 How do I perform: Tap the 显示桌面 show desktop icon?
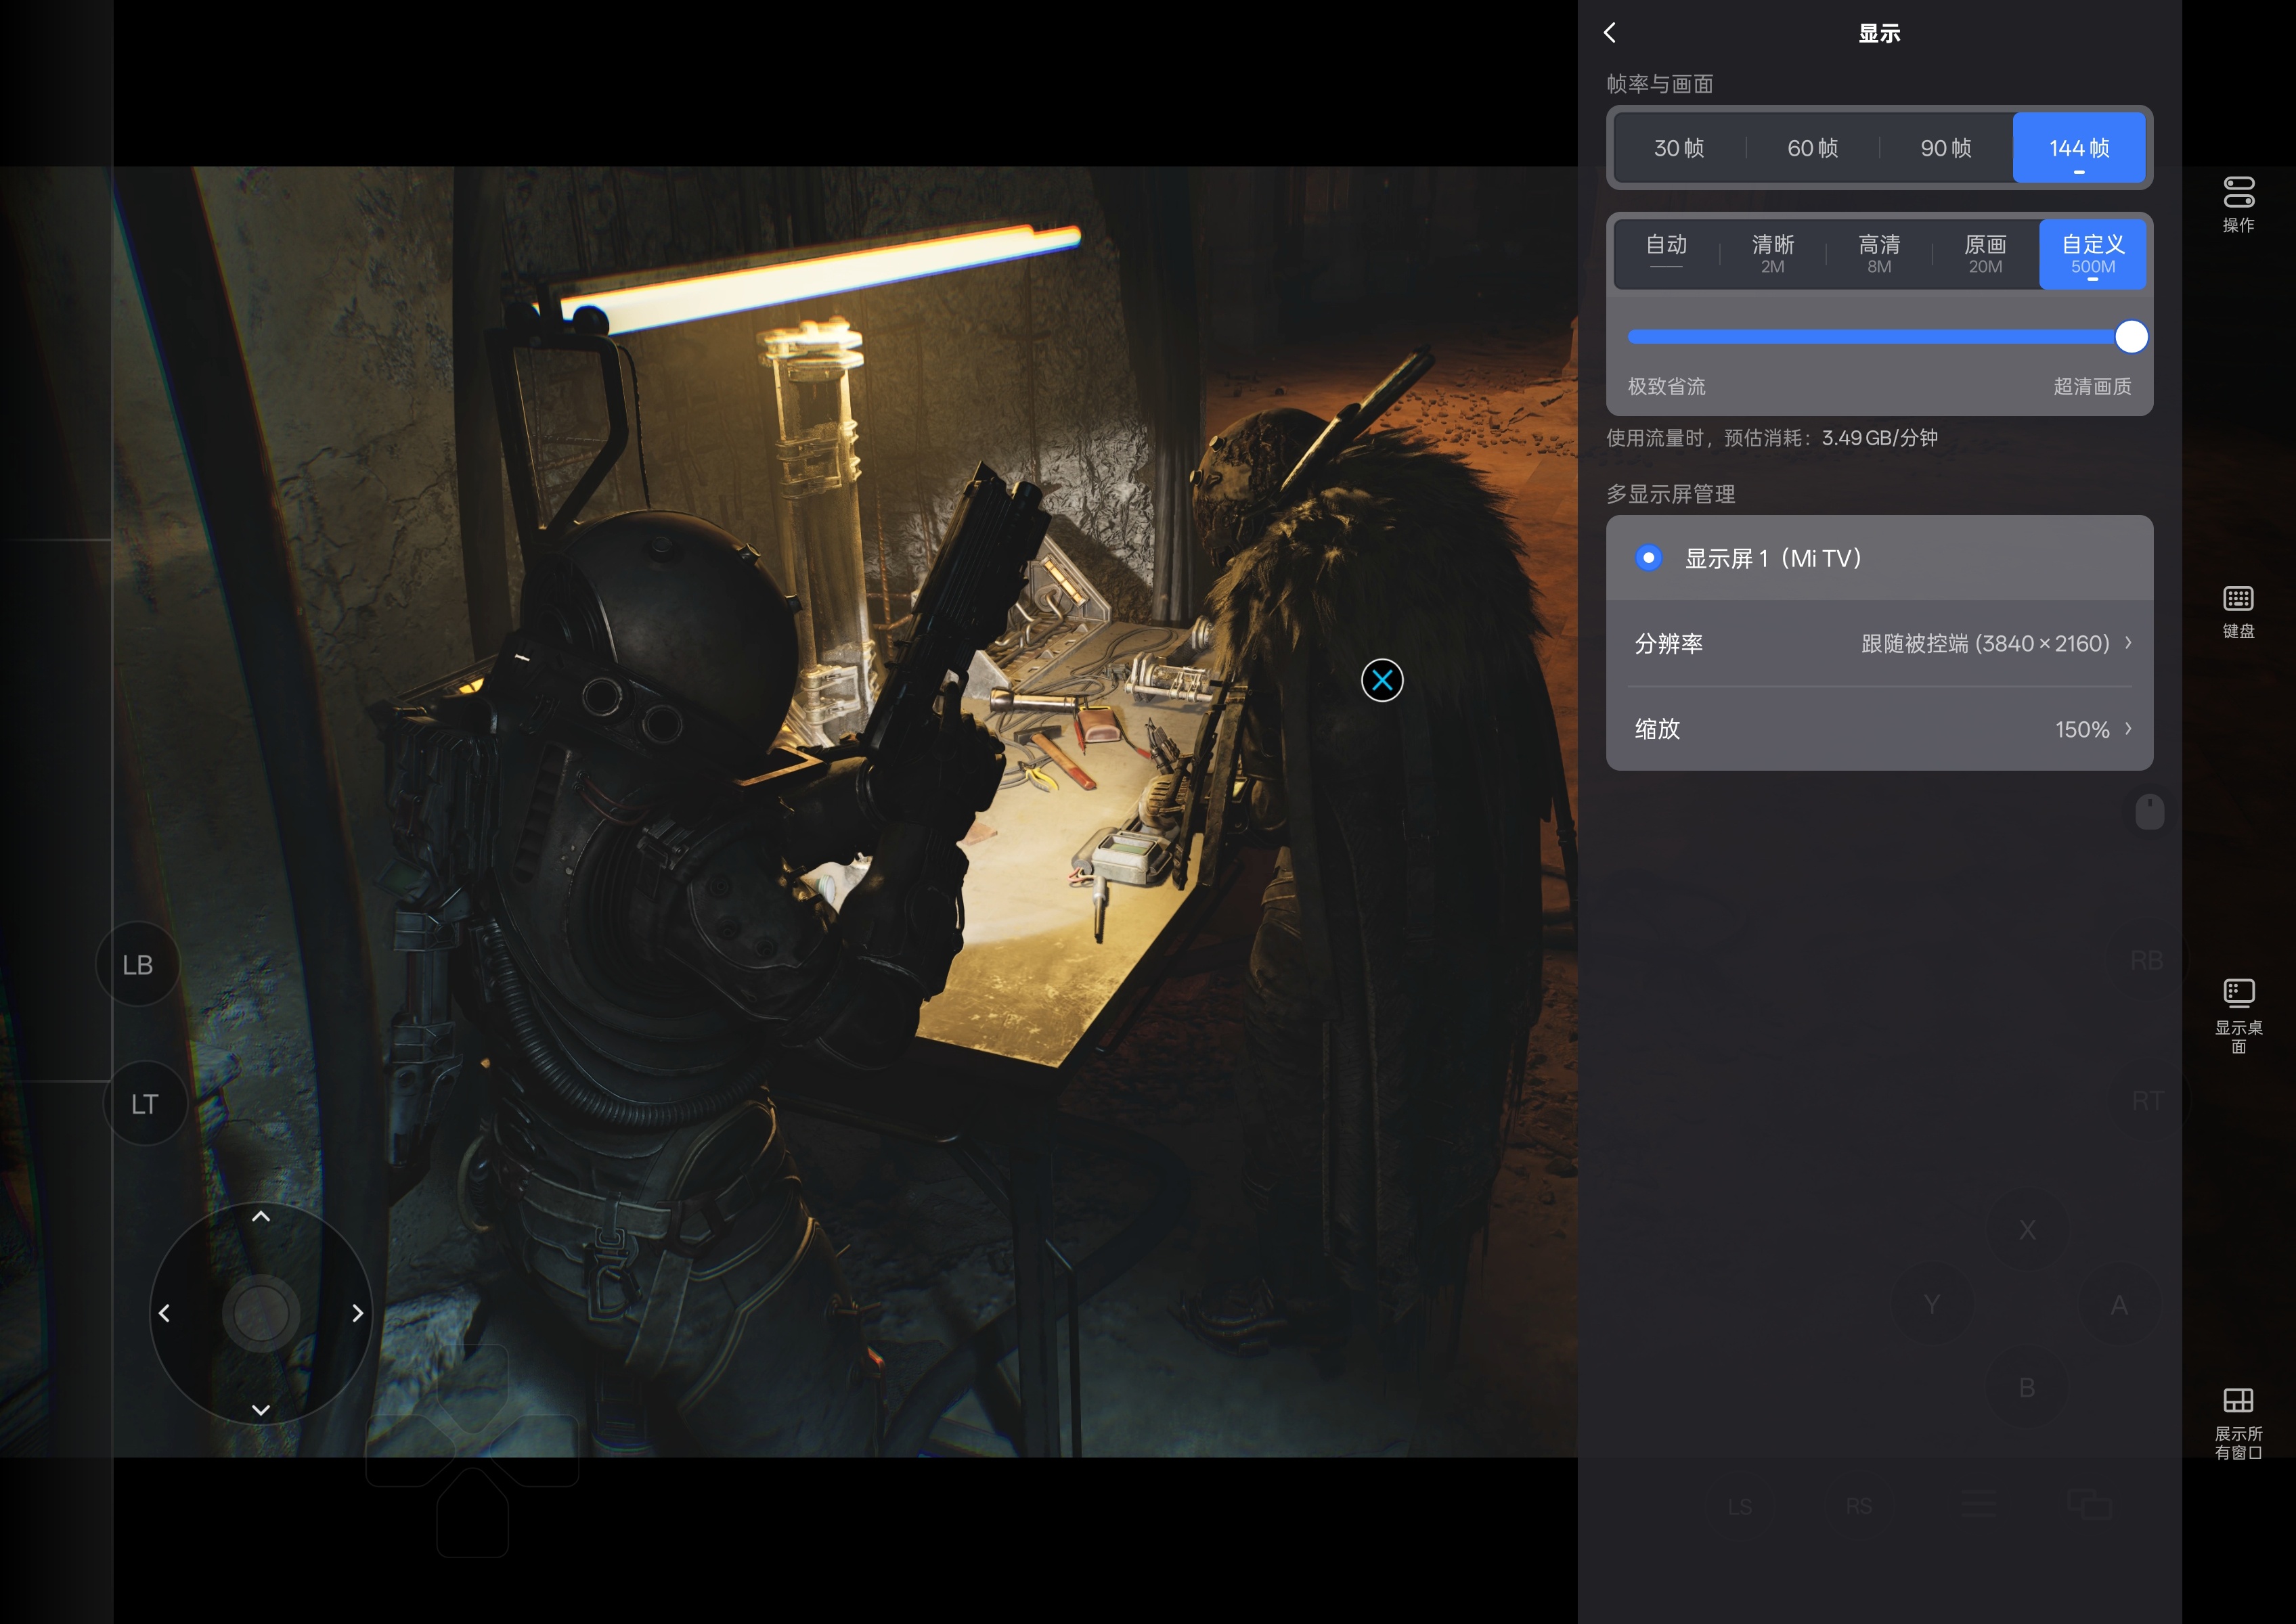coord(2238,1015)
